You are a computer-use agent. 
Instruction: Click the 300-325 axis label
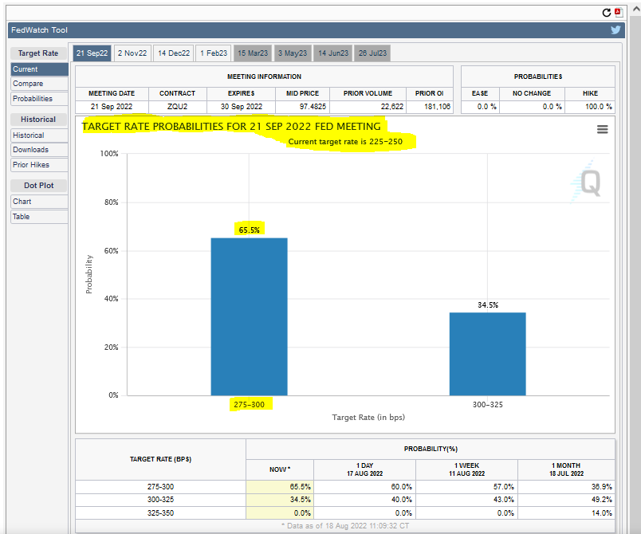488,404
